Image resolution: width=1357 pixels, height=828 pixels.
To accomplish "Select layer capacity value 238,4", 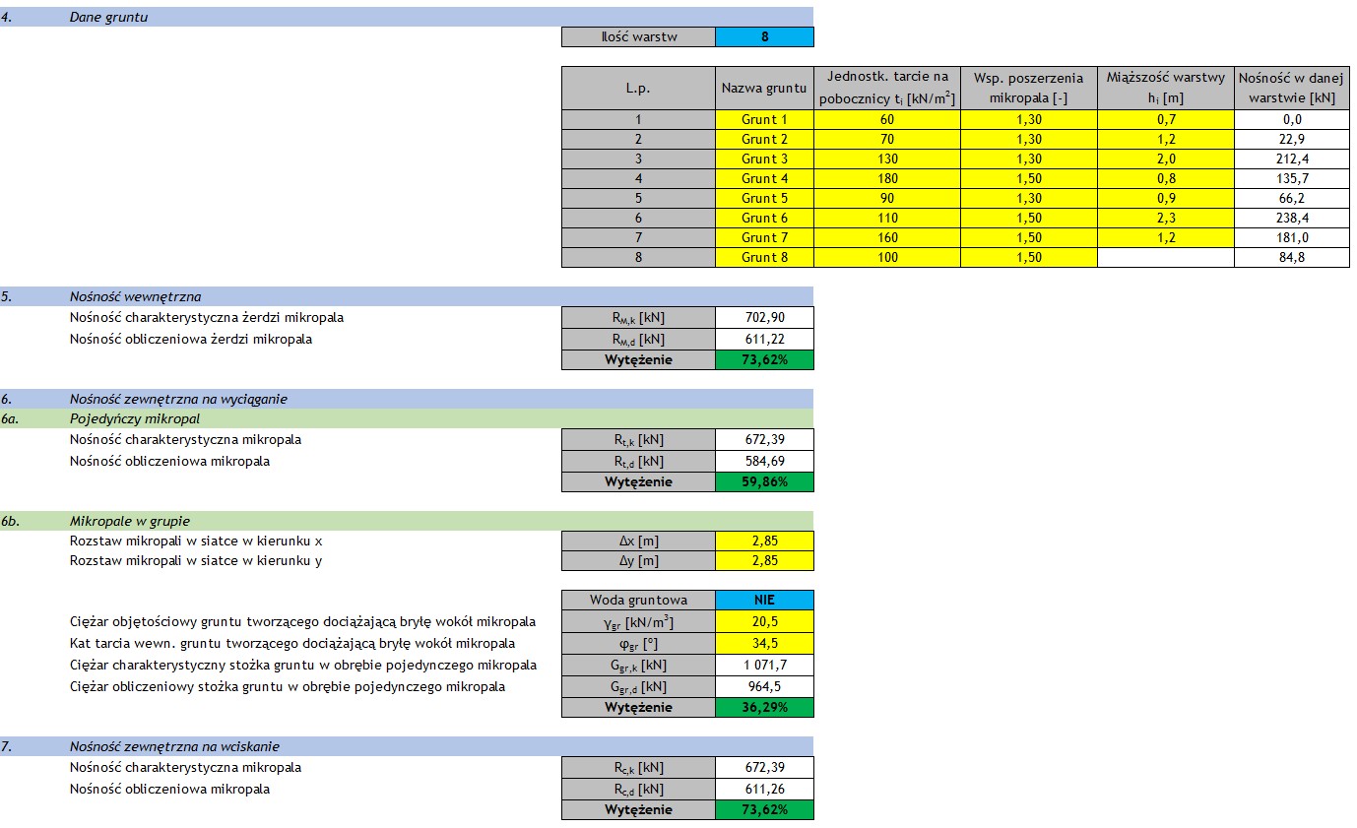I will coord(1293,218).
